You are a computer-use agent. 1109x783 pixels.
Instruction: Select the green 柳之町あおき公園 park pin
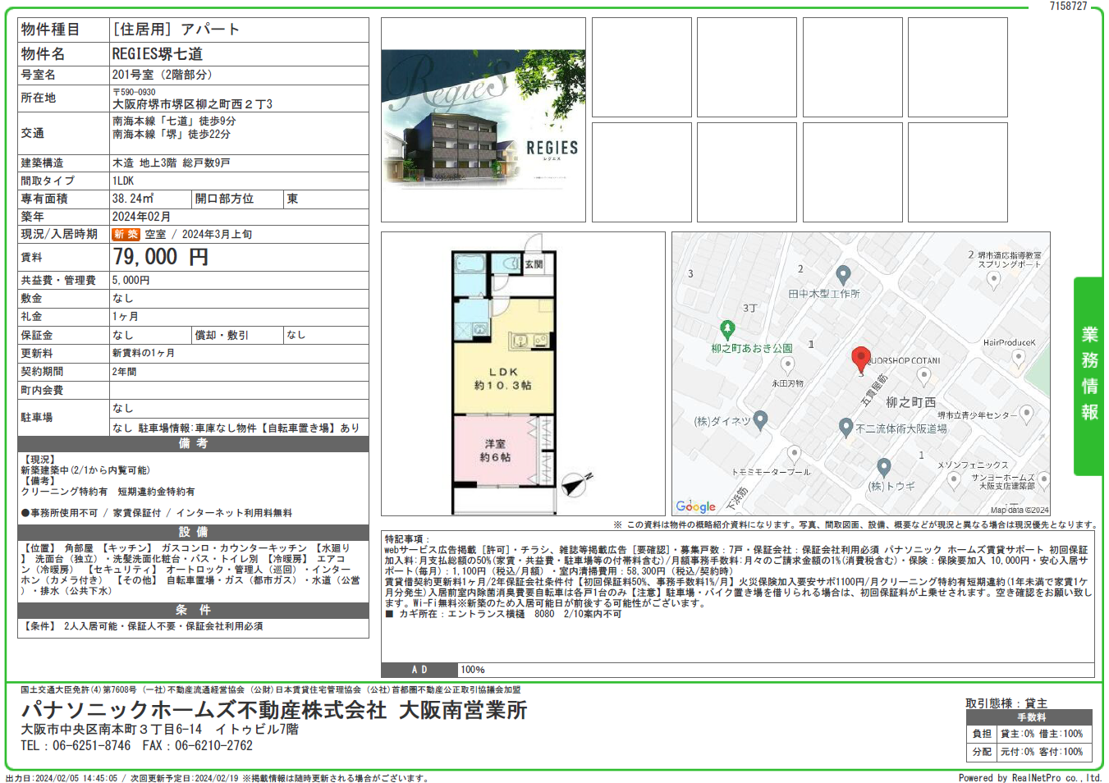(x=727, y=330)
